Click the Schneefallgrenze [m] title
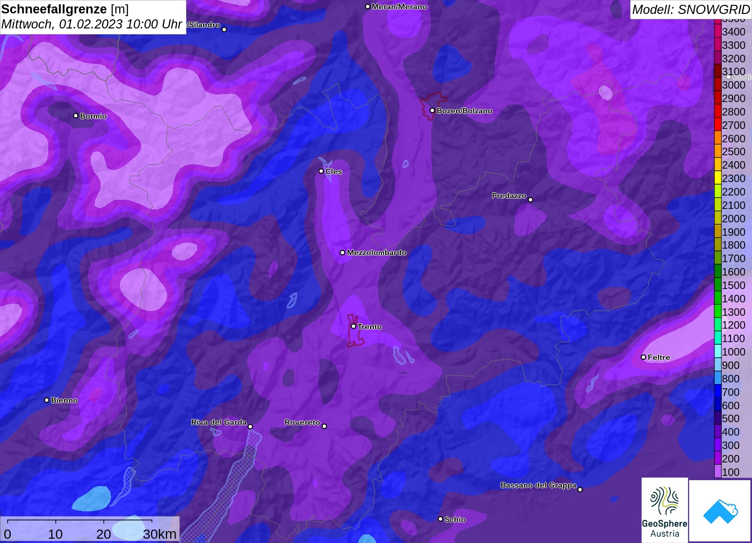 coord(65,9)
